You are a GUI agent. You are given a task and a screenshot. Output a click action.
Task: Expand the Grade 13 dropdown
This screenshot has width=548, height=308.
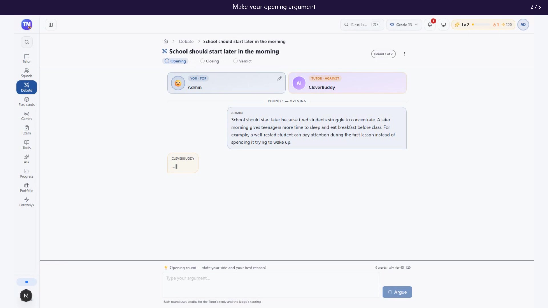point(404,25)
